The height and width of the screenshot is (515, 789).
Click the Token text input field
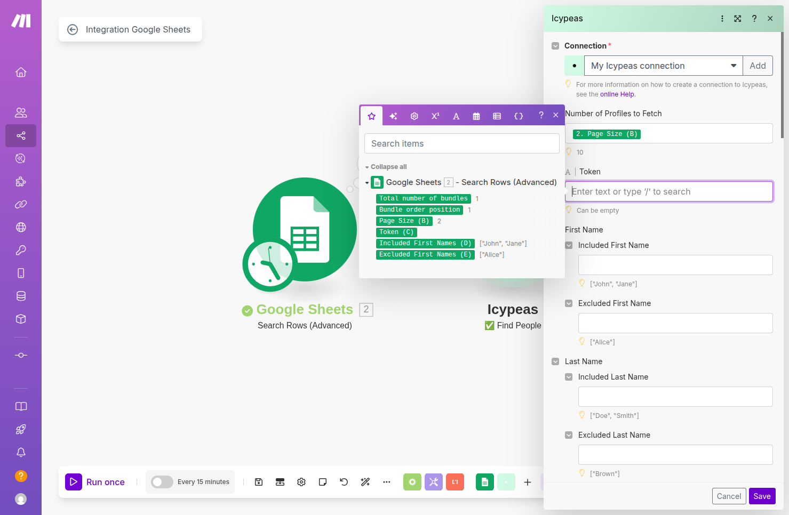669,191
